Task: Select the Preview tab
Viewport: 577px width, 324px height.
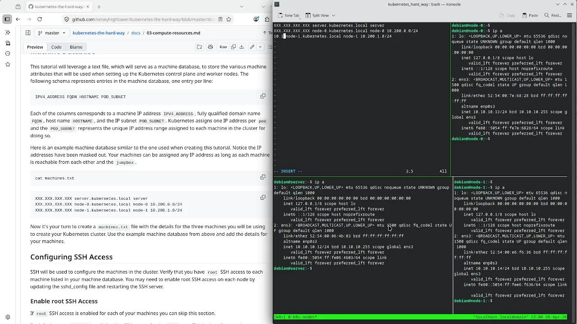Action: tap(35, 47)
